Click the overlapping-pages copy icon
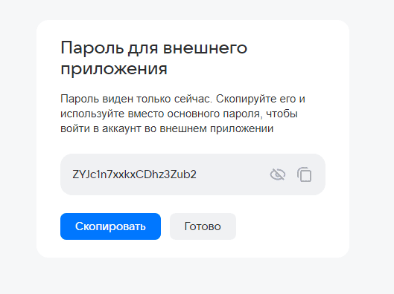The image size is (394, 294). [305, 174]
